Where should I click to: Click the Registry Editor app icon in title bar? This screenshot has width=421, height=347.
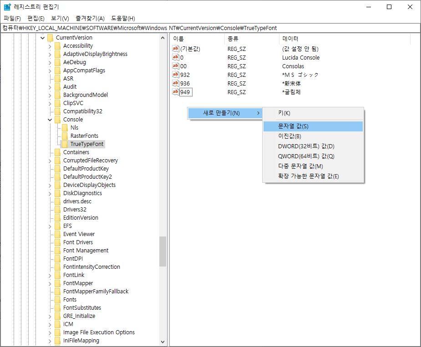click(x=8, y=7)
